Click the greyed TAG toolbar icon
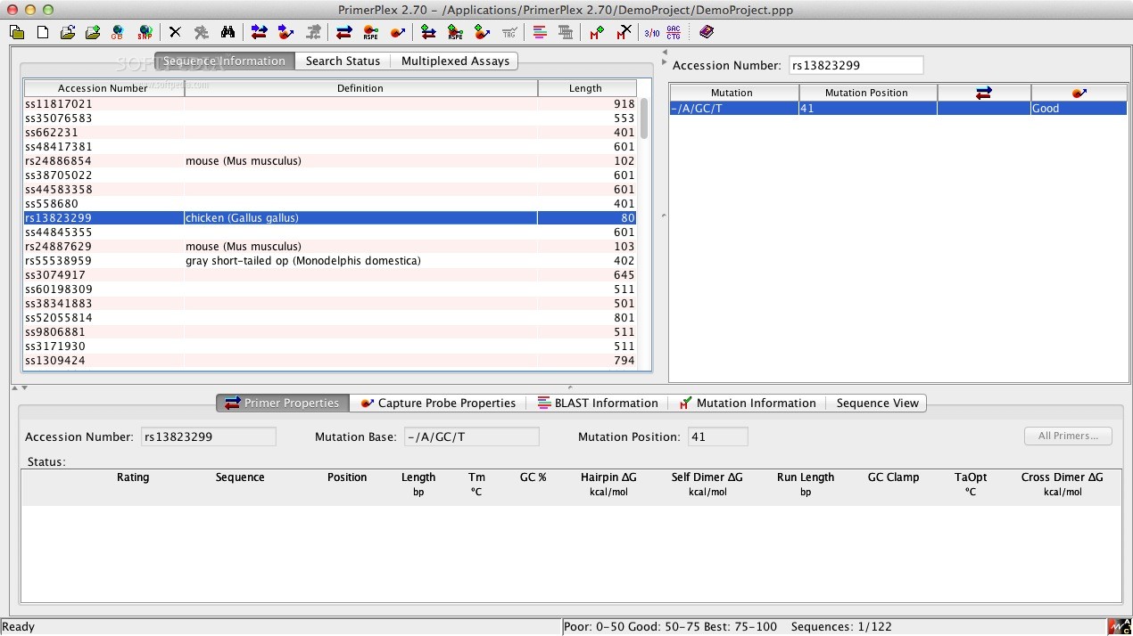The image size is (1133, 636). coord(509,33)
